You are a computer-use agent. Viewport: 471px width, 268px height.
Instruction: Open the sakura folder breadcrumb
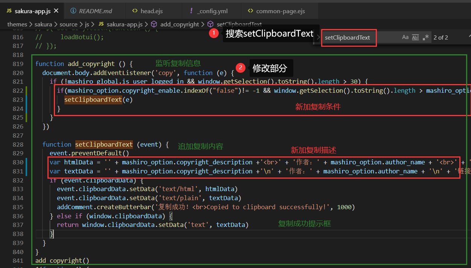tap(43, 24)
